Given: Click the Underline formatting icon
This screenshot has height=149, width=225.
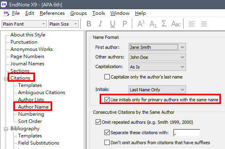Looking at the screenshot, I should coord(112,24).
